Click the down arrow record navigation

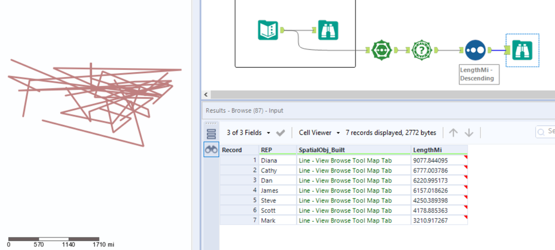[469, 132]
